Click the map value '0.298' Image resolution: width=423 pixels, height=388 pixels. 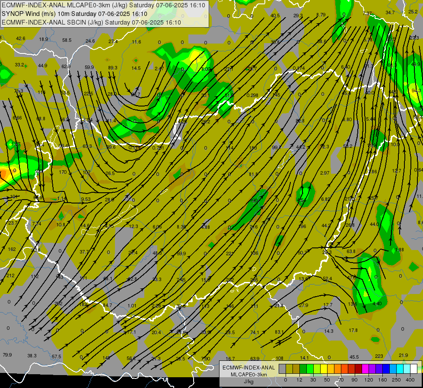click(x=252, y=95)
